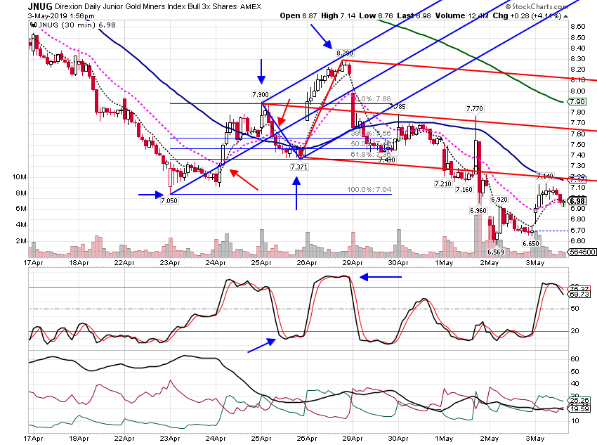
Task: Click the 69.73 stochastic value tag
Action: pyautogui.click(x=579, y=295)
